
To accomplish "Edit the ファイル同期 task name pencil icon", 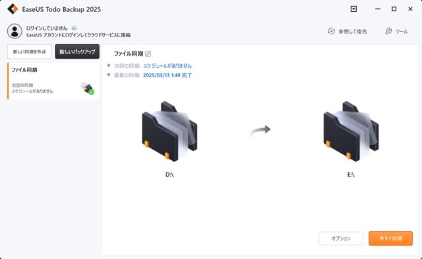I will (x=148, y=54).
